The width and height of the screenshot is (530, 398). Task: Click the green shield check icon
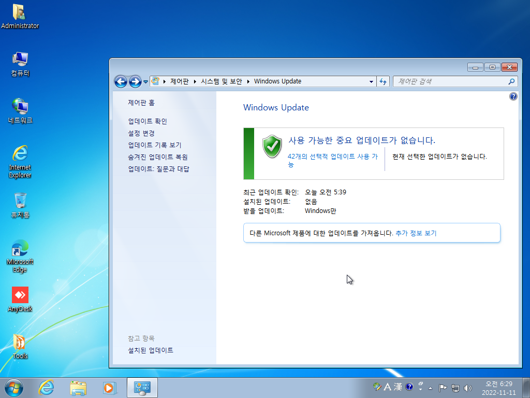(x=272, y=147)
